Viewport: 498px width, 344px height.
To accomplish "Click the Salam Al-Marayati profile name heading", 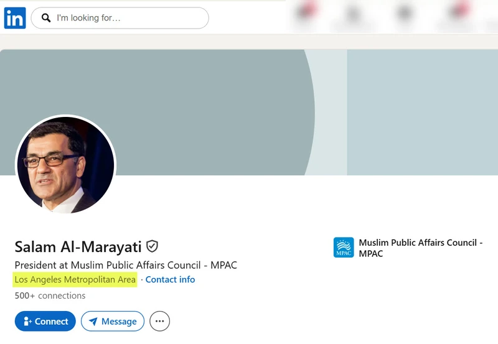I will click(78, 247).
